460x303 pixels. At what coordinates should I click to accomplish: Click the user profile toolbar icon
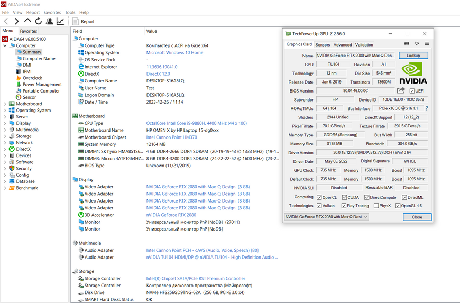50,21
